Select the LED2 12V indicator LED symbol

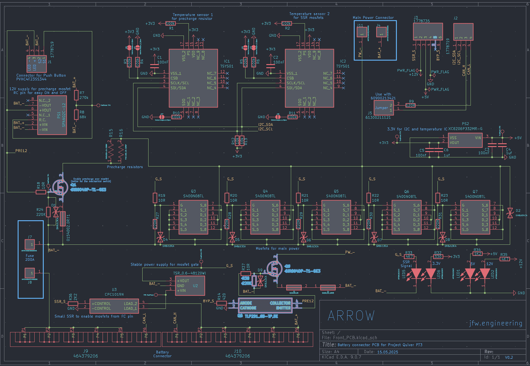click(485, 274)
